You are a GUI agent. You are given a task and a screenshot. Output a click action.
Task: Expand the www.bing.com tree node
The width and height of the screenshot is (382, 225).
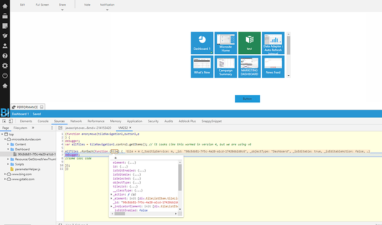(x=5, y=174)
